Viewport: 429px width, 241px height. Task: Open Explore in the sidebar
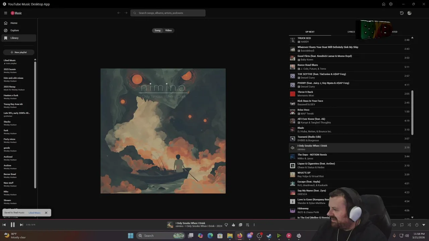19,30
